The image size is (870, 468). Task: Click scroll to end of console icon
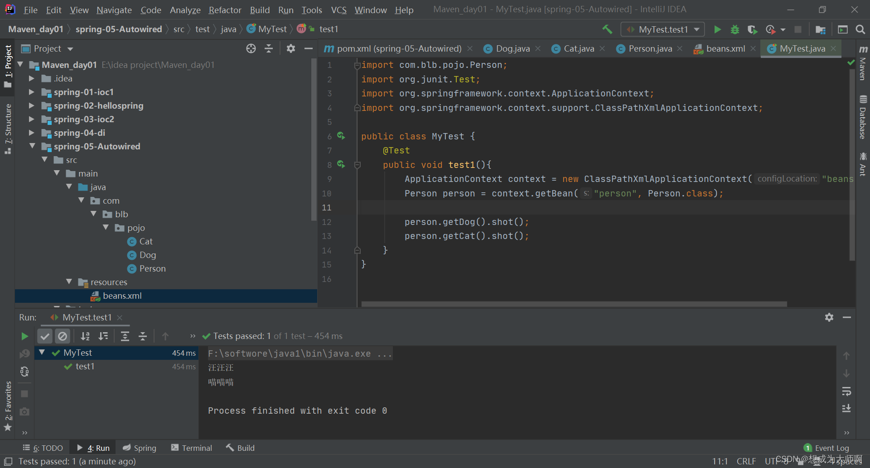coord(846,409)
